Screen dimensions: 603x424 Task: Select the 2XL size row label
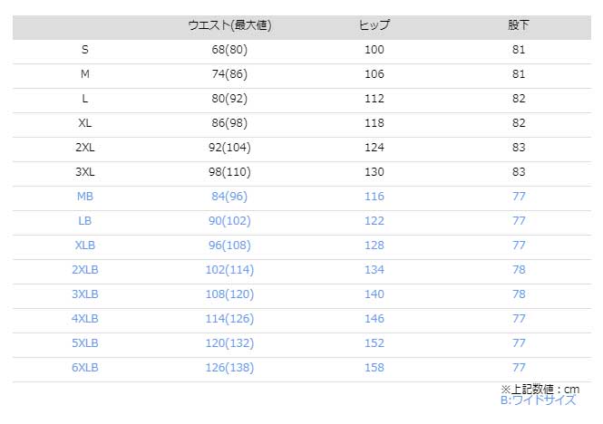pyautogui.click(x=85, y=148)
